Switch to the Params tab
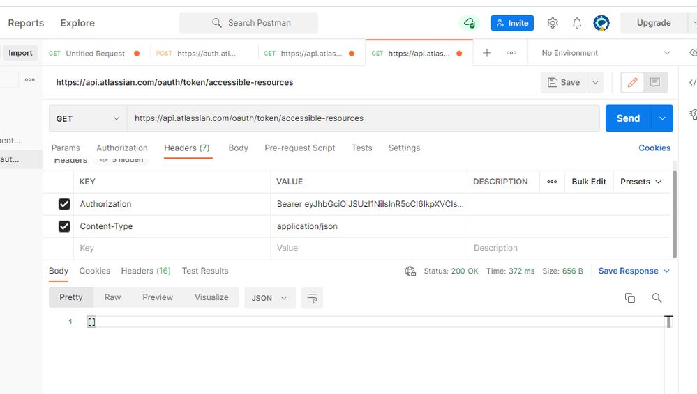Image resolution: width=697 pixels, height=394 pixels. pyautogui.click(x=66, y=148)
